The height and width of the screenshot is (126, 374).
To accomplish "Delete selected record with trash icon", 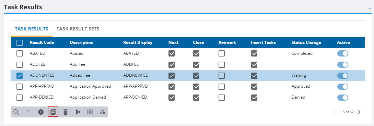I will click(x=65, y=112).
